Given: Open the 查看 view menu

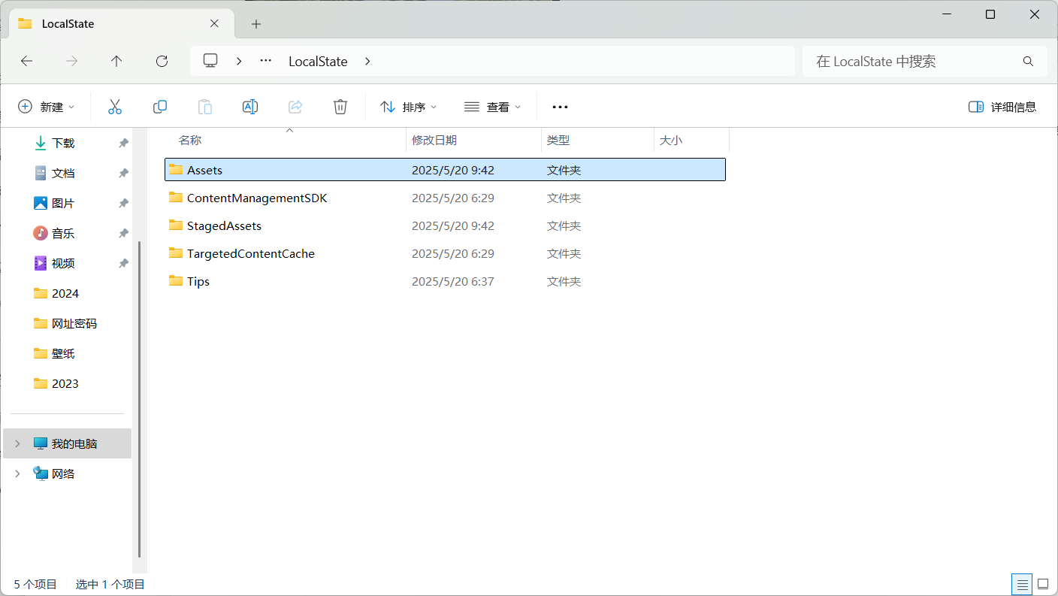Looking at the screenshot, I should [492, 107].
